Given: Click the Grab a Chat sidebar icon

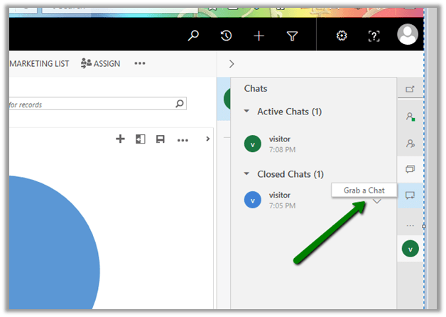Looking at the screenshot, I should click(410, 195).
